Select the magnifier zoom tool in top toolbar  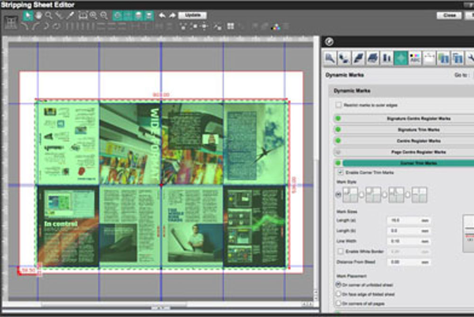(x=49, y=16)
